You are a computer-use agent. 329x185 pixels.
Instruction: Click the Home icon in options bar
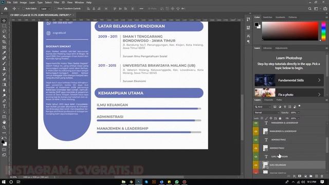pyautogui.click(x=6, y=9)
